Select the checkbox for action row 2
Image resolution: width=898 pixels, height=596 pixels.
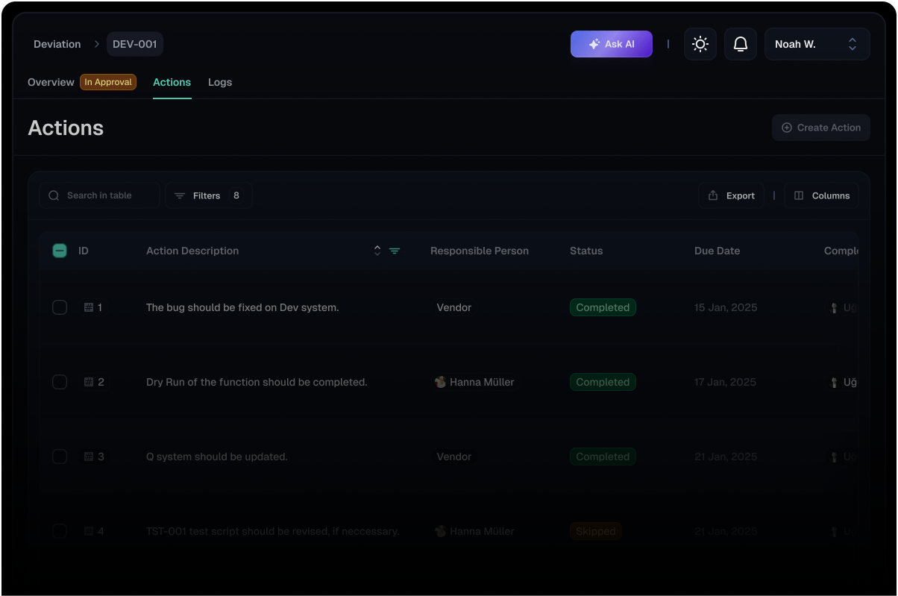(x=60, y=382)
